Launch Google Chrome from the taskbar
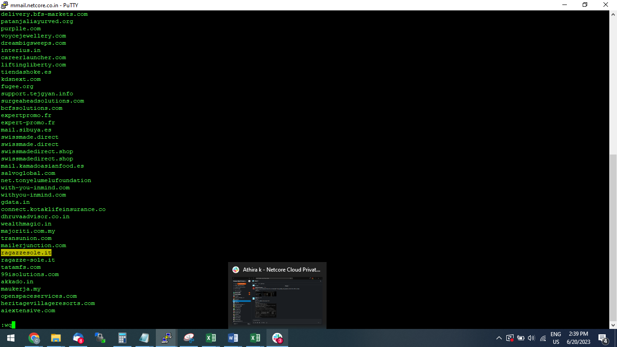Image resolution: width=617 pixels, height=347 pixels. point(34,338)
